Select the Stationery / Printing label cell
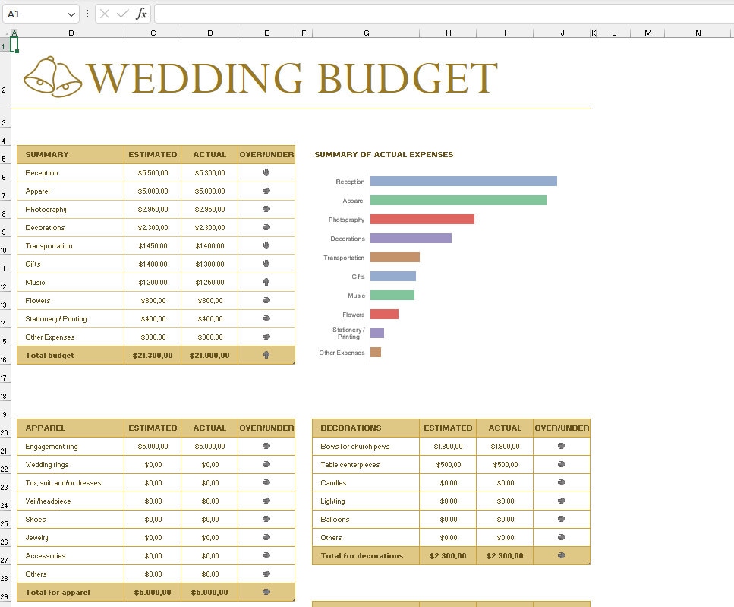 pos(71,319)
